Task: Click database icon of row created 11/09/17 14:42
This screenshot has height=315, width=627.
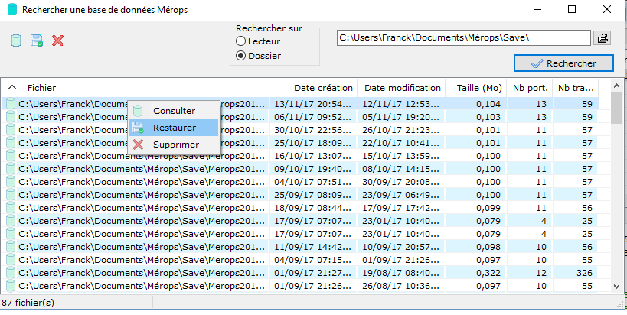Action: tap(11, 247)
